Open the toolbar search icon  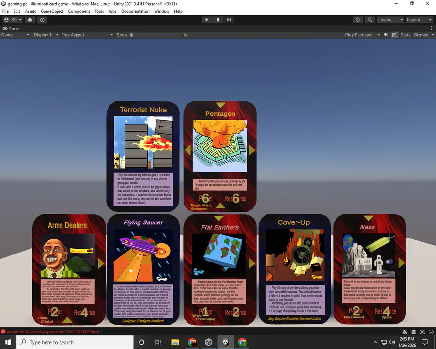(370, 20)
